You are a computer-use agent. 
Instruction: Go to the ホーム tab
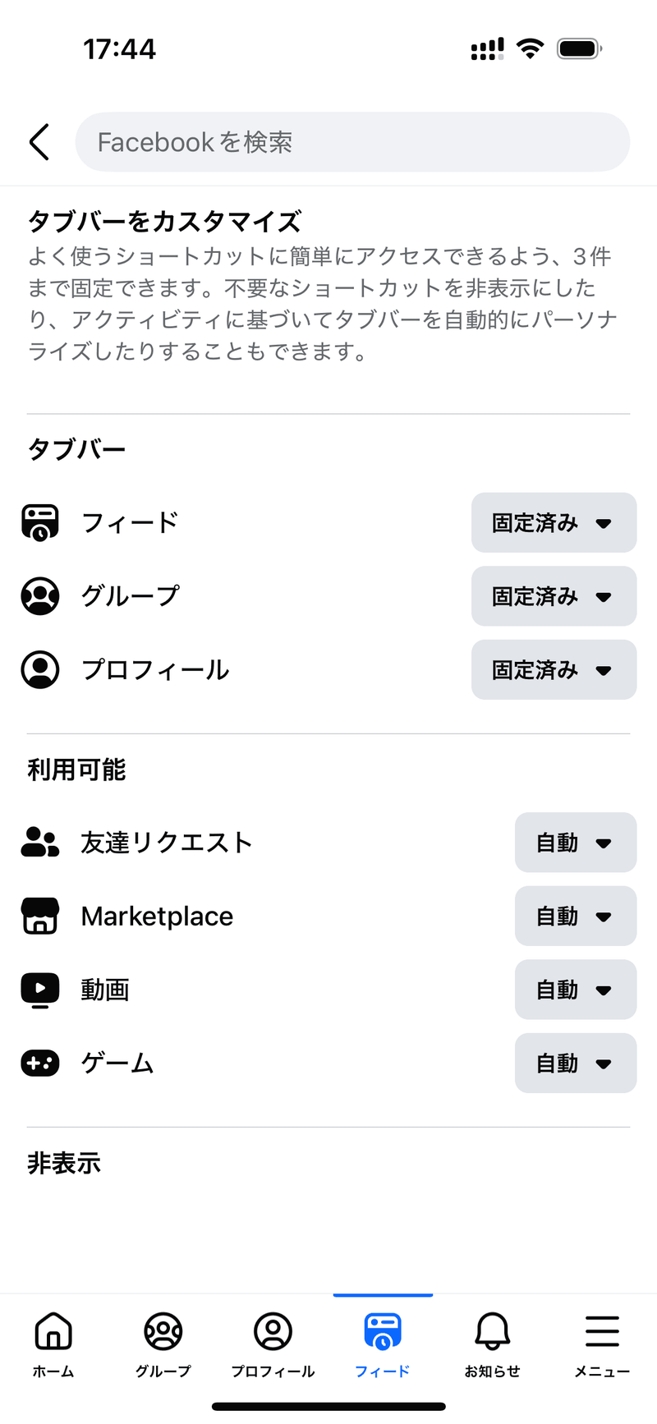point(53,1343)
